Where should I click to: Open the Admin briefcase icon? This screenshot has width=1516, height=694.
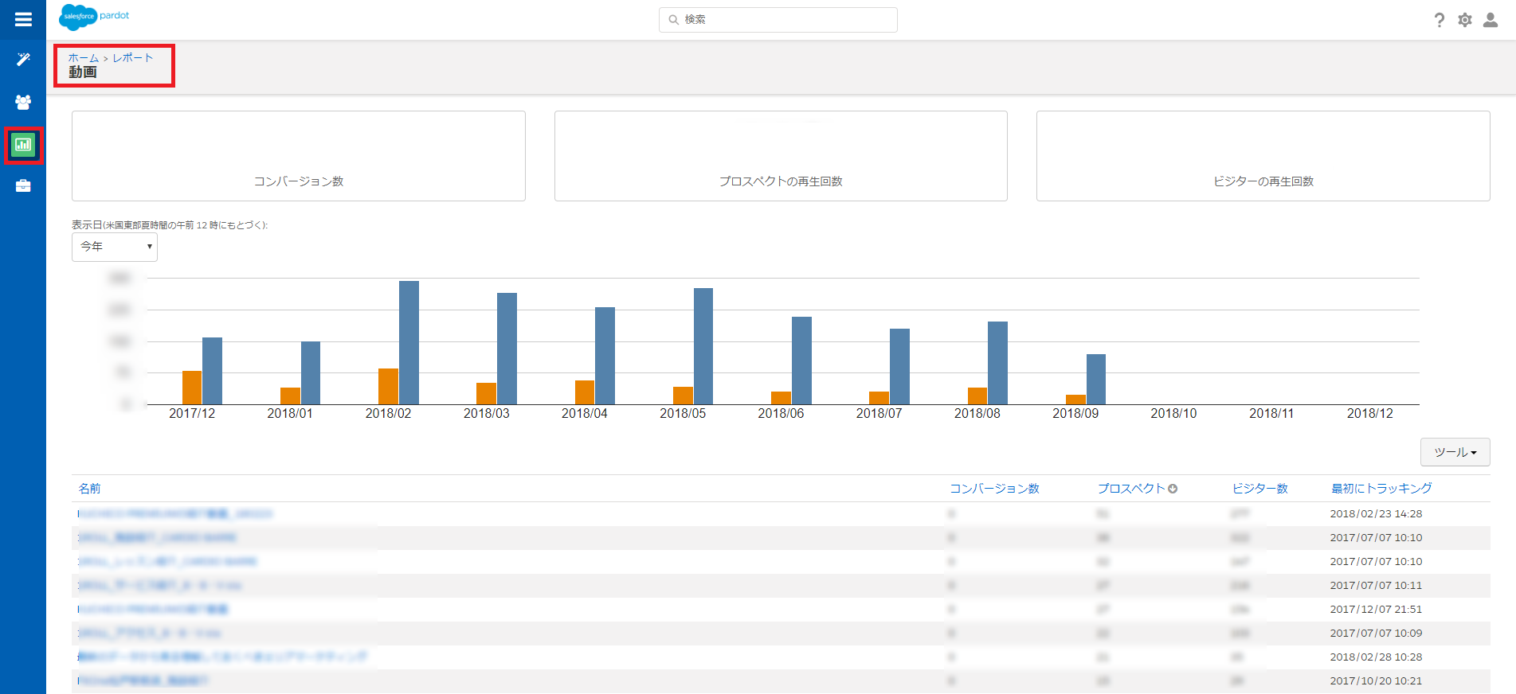click(x=23, y=186)
